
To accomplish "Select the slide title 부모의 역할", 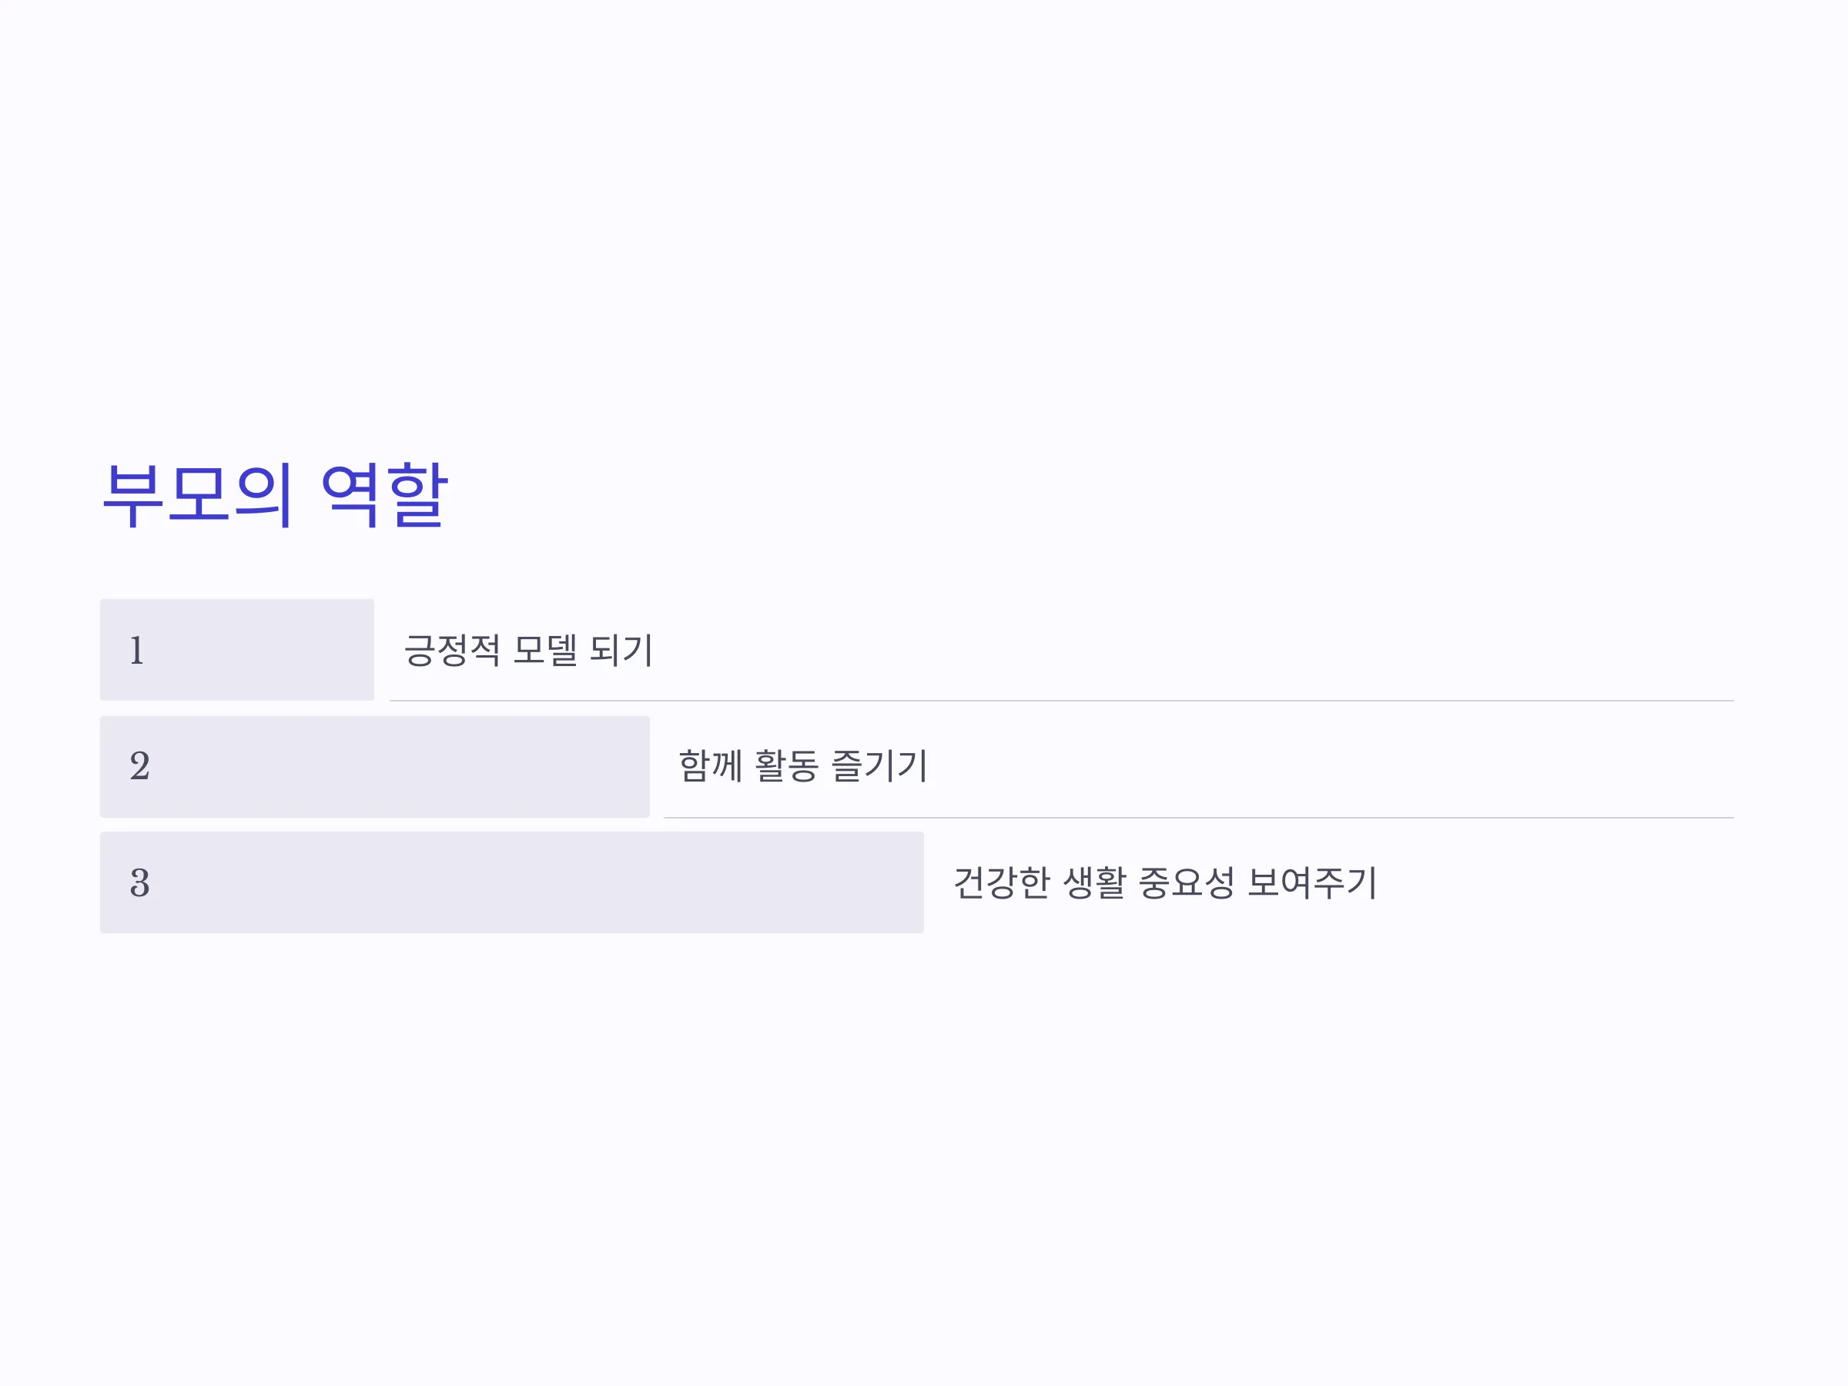I will tap(275, 494).
